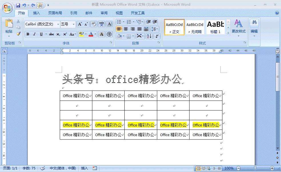Activate the Format Painter brush
The image size is (281, 172).
[18, 34]
